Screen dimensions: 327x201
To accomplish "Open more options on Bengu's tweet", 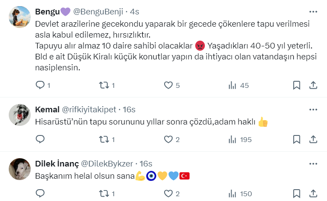I will 313,12.
